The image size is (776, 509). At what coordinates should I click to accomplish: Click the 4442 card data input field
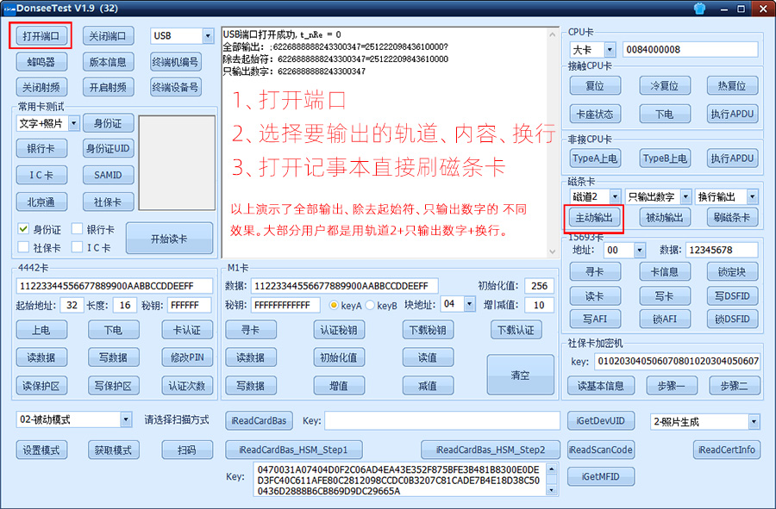(x=114, y=286)
